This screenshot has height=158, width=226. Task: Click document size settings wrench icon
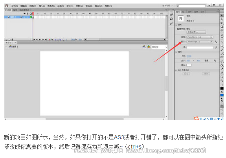coord(215,61)
